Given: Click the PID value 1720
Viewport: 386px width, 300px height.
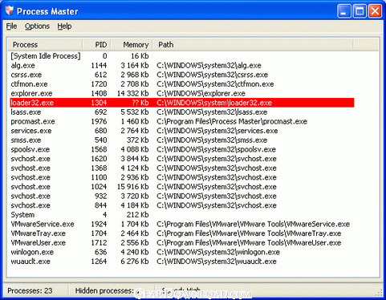Looking at the screenshot, I should pos(99,84).
